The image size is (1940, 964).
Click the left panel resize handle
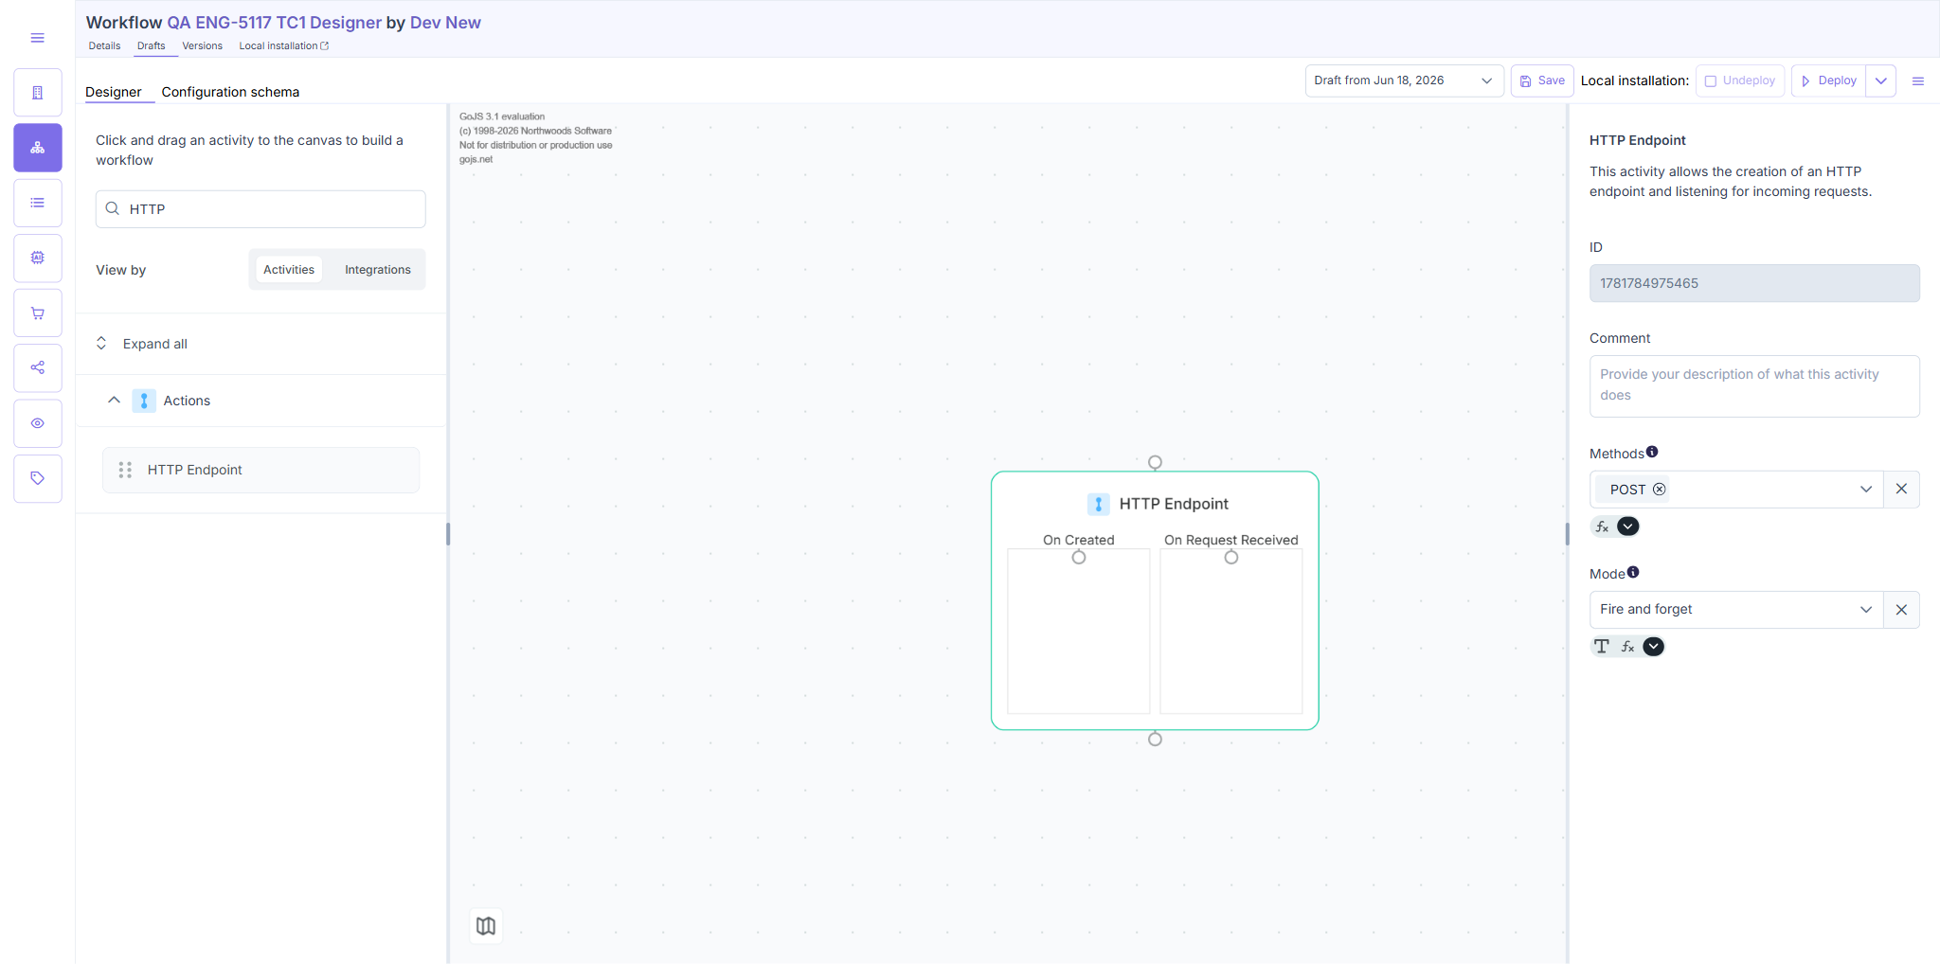tap(448, 534)
